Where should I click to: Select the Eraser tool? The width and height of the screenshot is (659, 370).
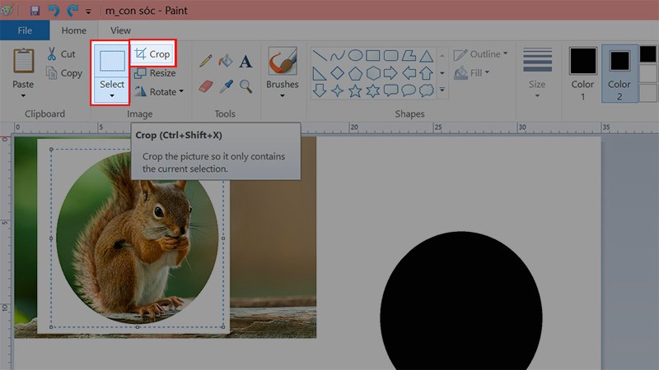(206, 86)
